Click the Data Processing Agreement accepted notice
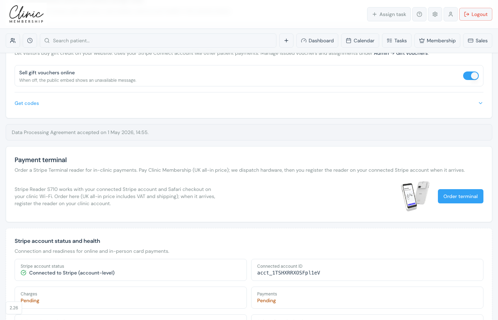Viewport: 498px width, 320px height. 249,132
